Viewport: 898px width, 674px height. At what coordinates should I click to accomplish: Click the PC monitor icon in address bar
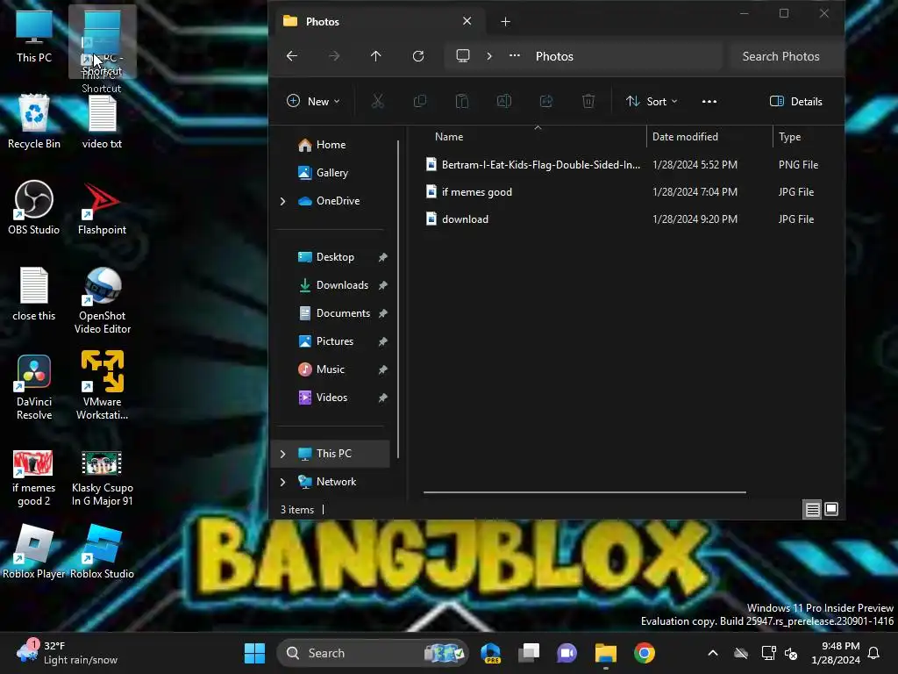pos(463,55)
